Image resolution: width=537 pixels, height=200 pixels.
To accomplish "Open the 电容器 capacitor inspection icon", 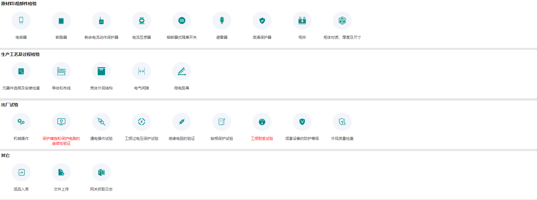I will pyautogui.click(x=21, y=21).
